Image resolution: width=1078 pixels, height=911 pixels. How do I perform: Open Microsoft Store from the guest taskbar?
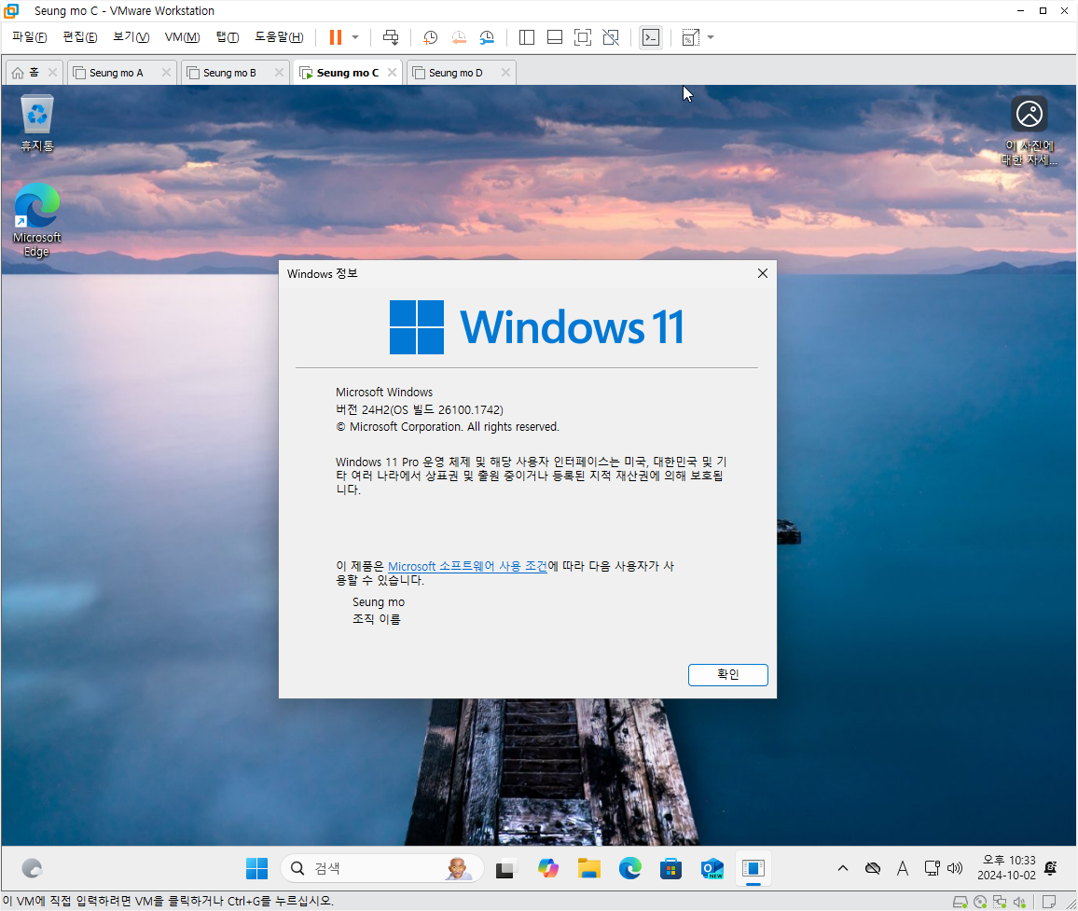tap(671, 868)
